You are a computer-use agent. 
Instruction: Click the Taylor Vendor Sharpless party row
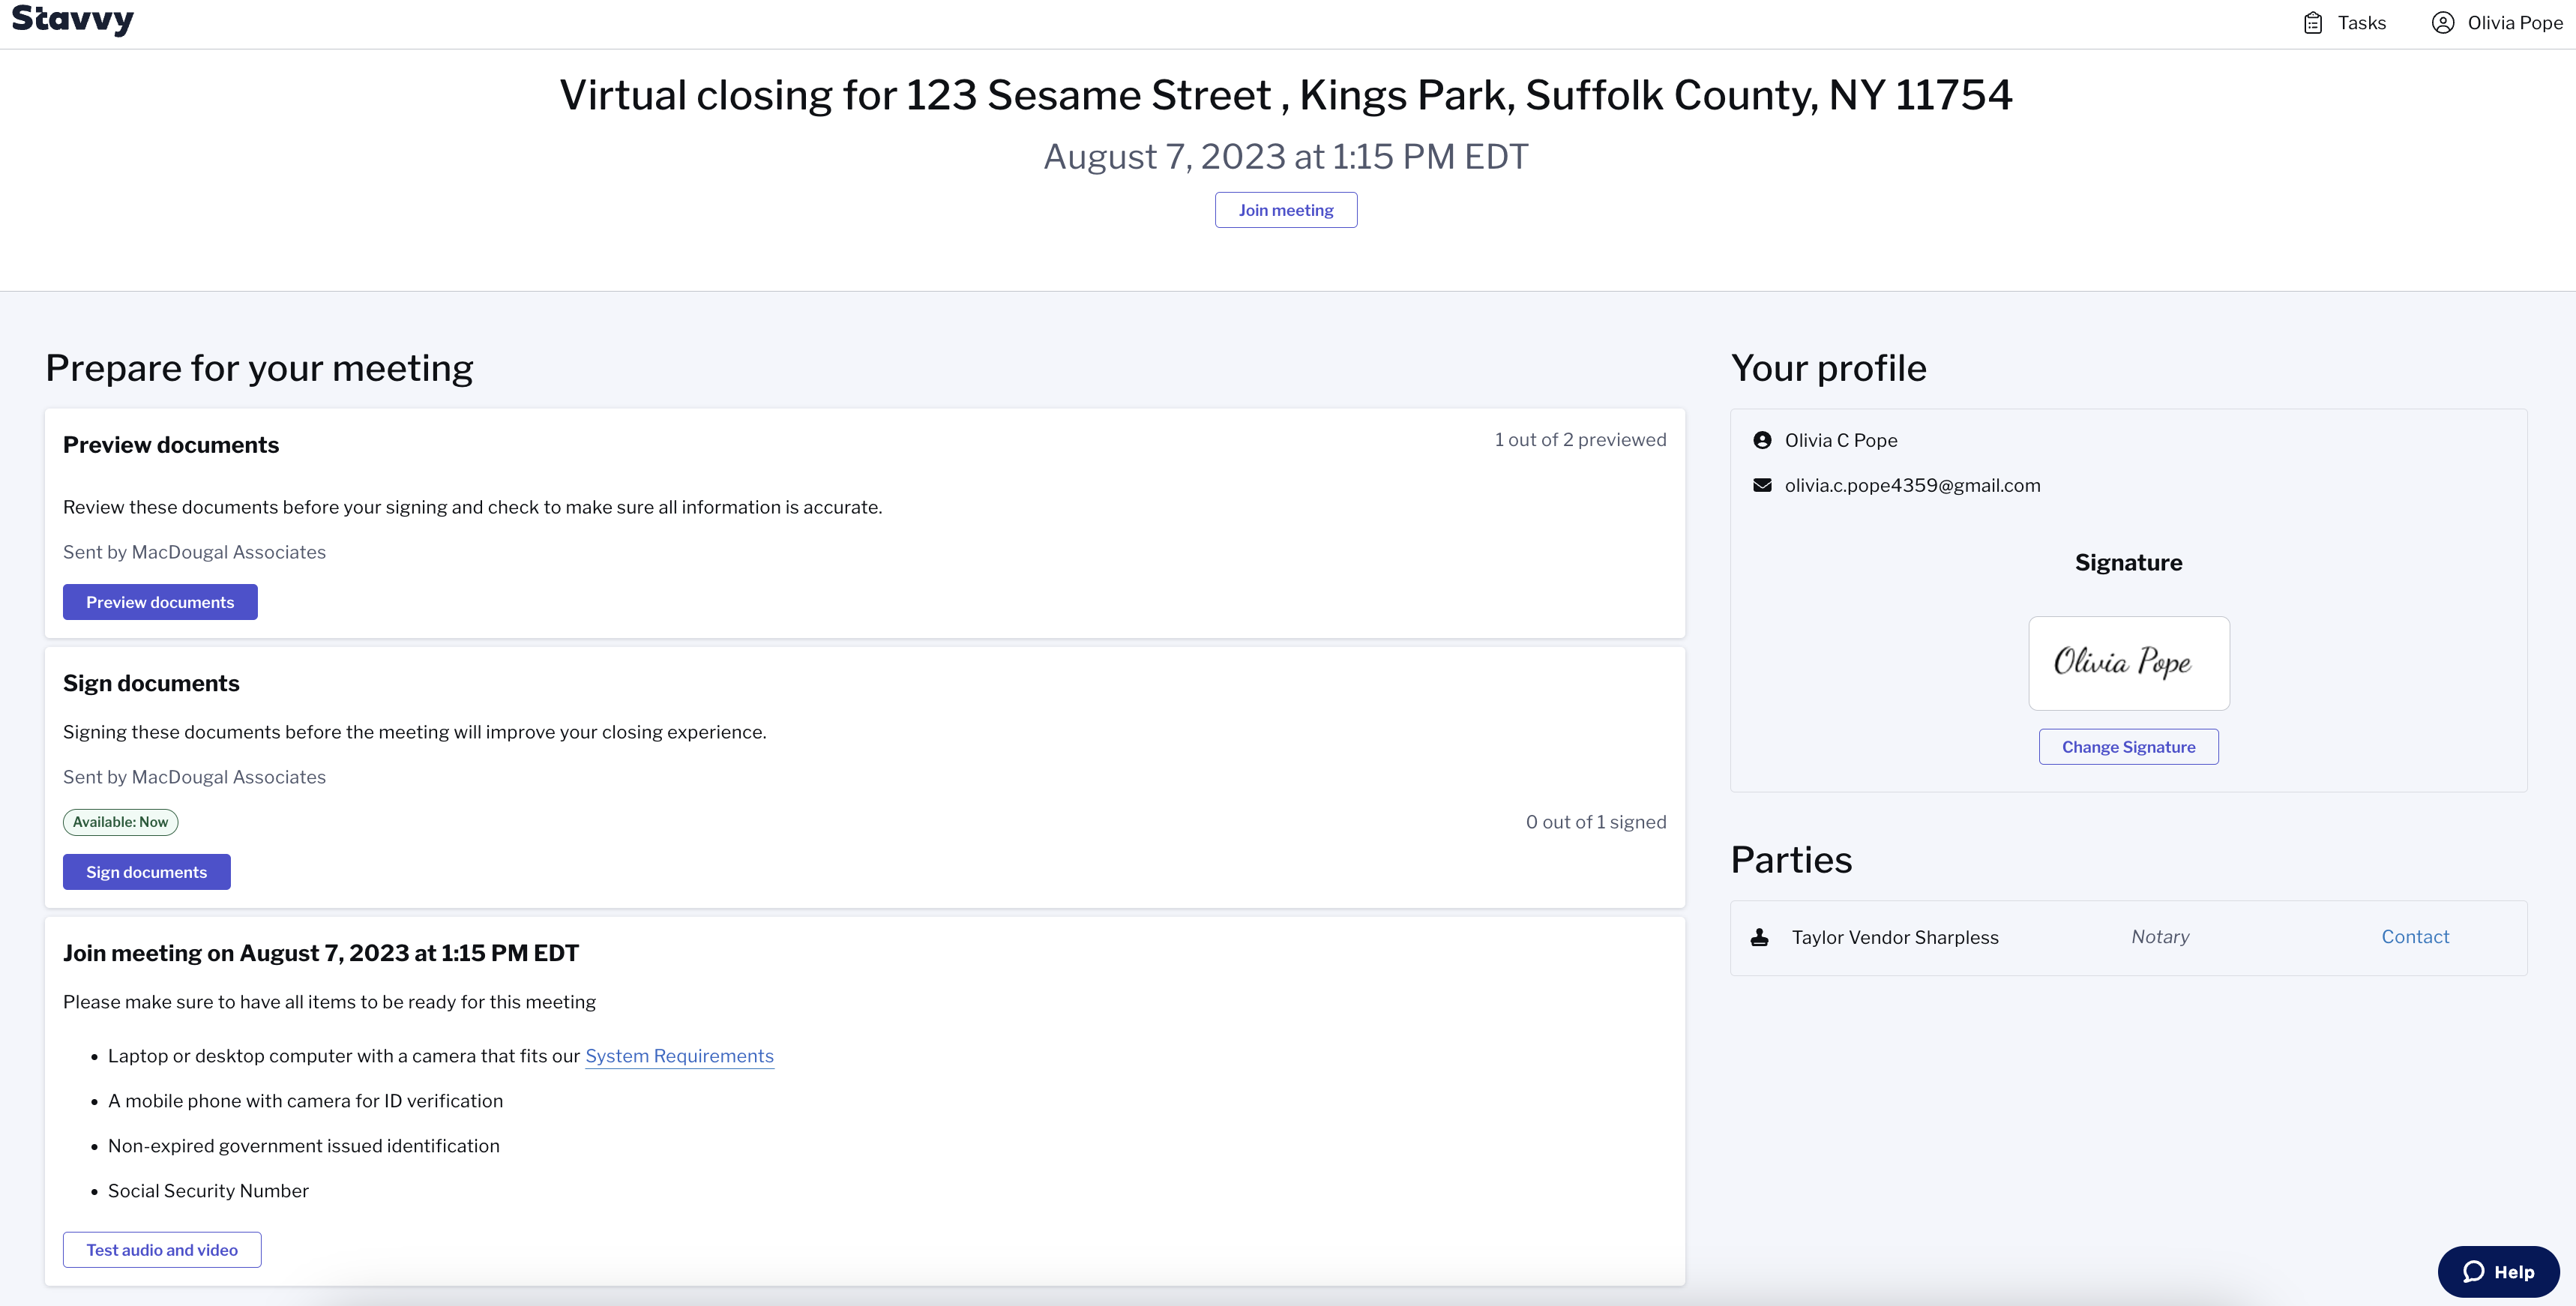[x=2128, y=938]
